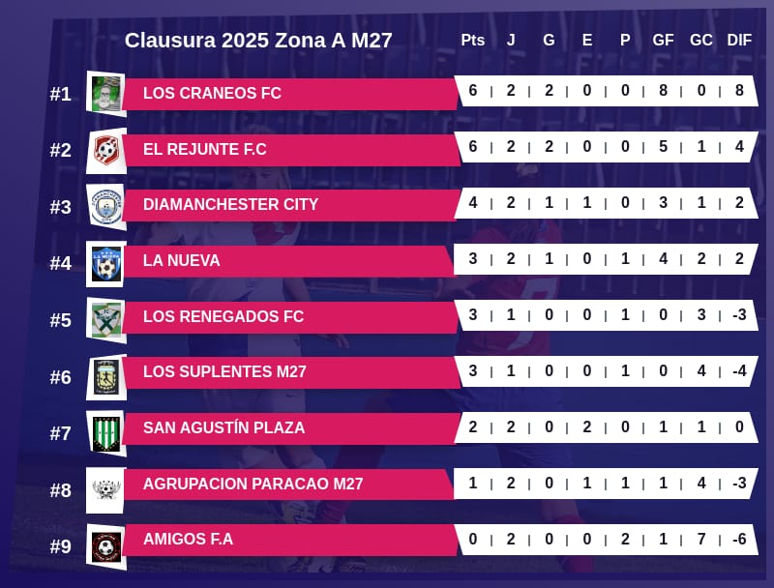This screenshot has width=774, height=588.
Task: Click the GF column header
Action: pos(663,40)
